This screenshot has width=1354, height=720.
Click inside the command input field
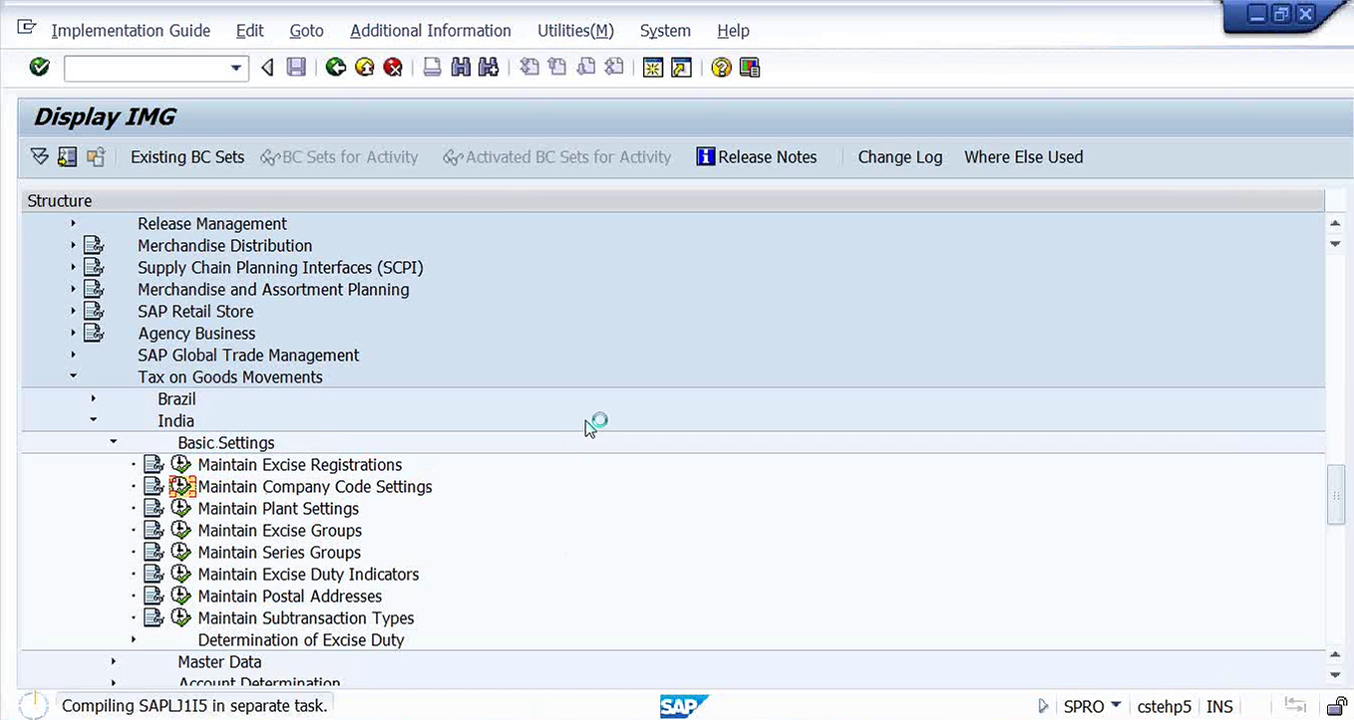click(x=146, y=68)
